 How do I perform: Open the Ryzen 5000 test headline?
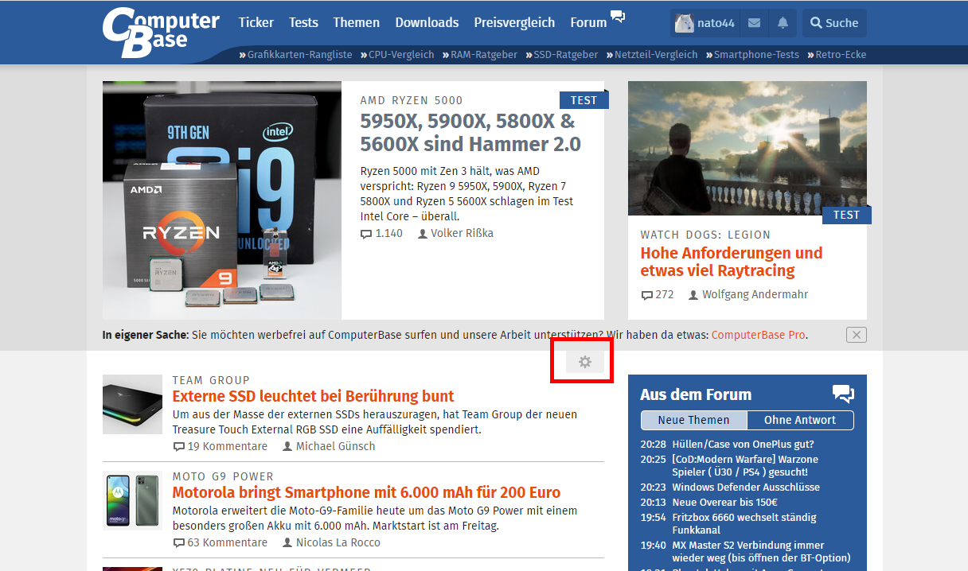[x=470, y=133]
